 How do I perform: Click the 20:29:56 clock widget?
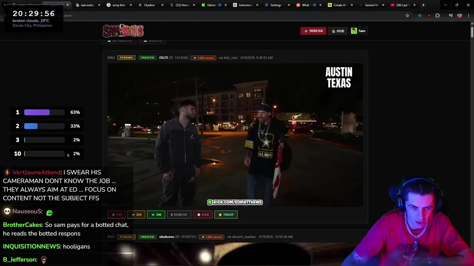[x=34, y=14]
